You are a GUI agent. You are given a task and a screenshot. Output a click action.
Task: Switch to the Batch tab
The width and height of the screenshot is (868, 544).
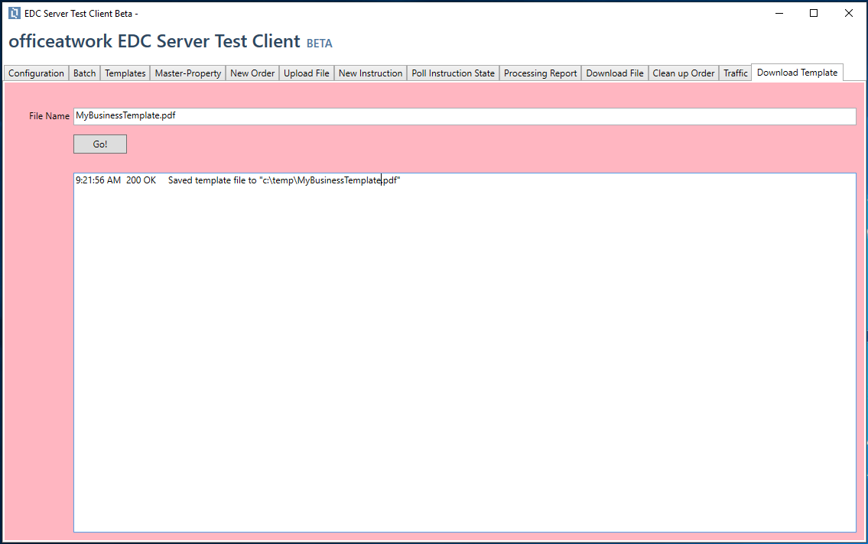point(84,73)
